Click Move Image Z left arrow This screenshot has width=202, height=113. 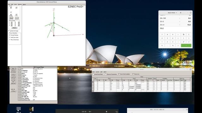pos(11,25)
